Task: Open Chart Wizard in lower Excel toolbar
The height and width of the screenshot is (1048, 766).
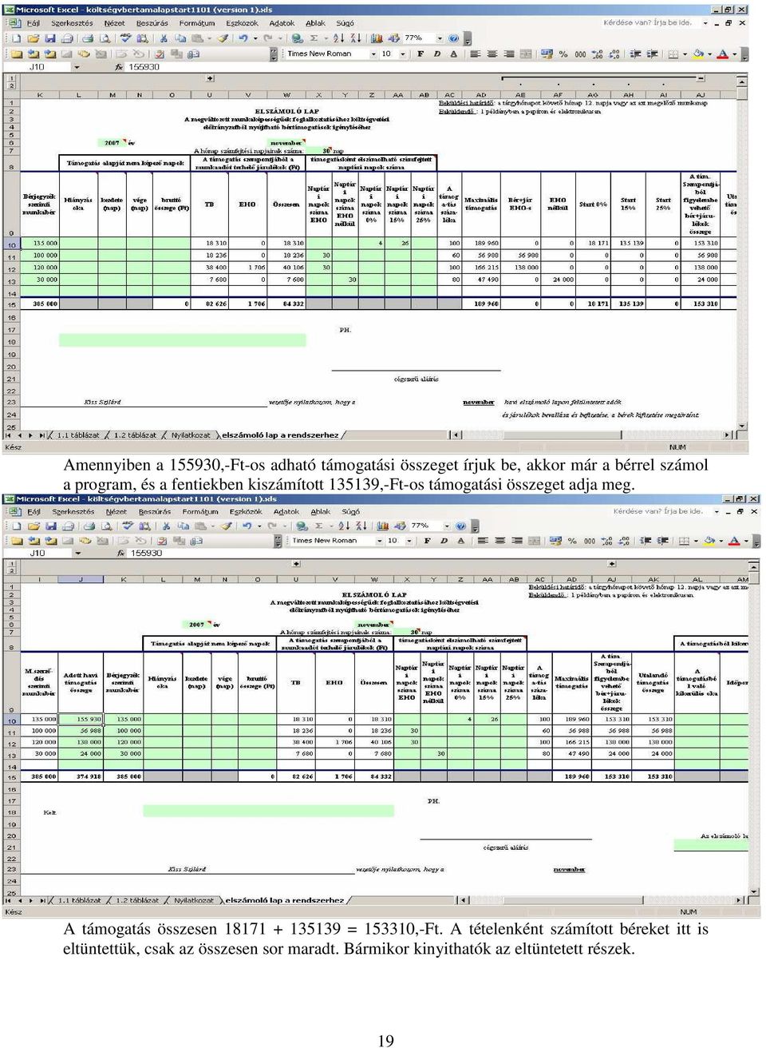Action: click(381, 525)
